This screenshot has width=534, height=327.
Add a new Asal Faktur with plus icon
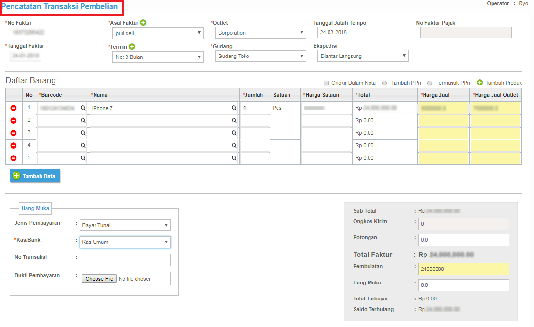pos(143,23)
